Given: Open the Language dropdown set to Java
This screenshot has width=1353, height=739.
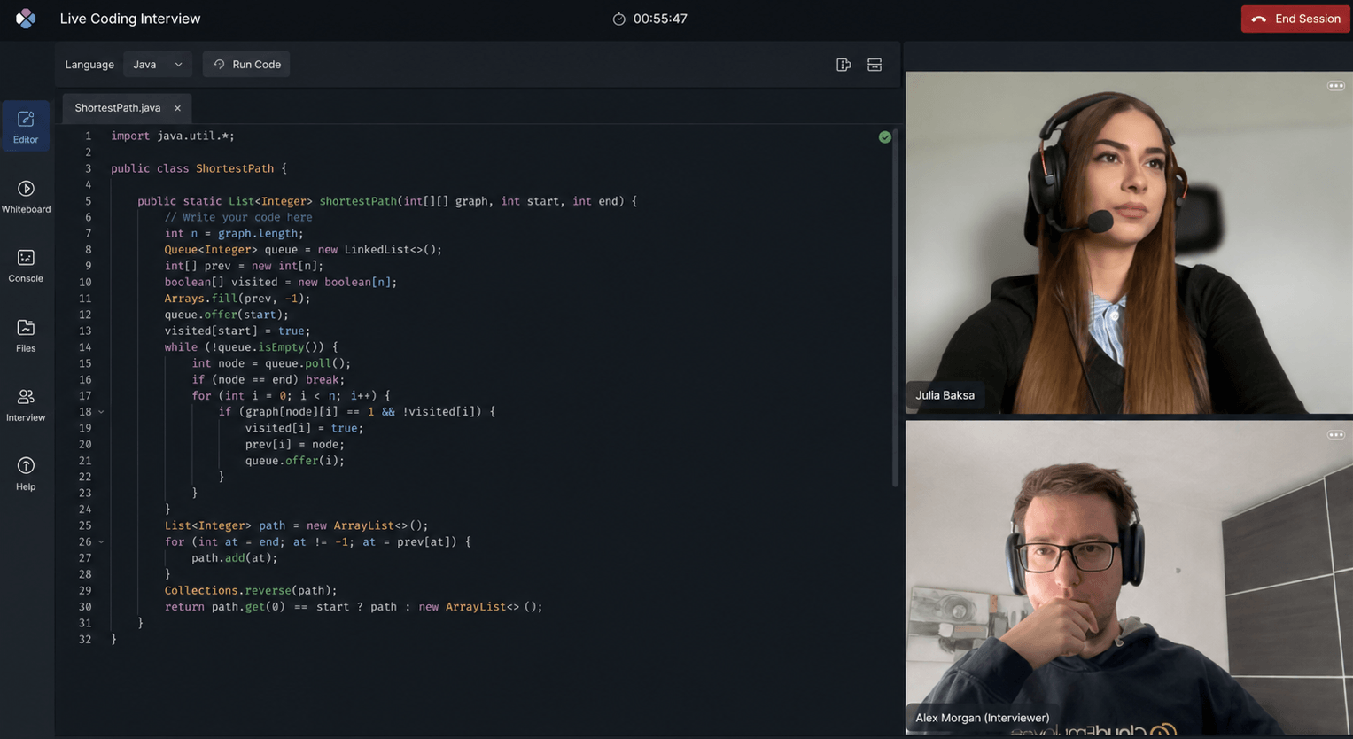Looking at the screenshot, I should (158, 65).
